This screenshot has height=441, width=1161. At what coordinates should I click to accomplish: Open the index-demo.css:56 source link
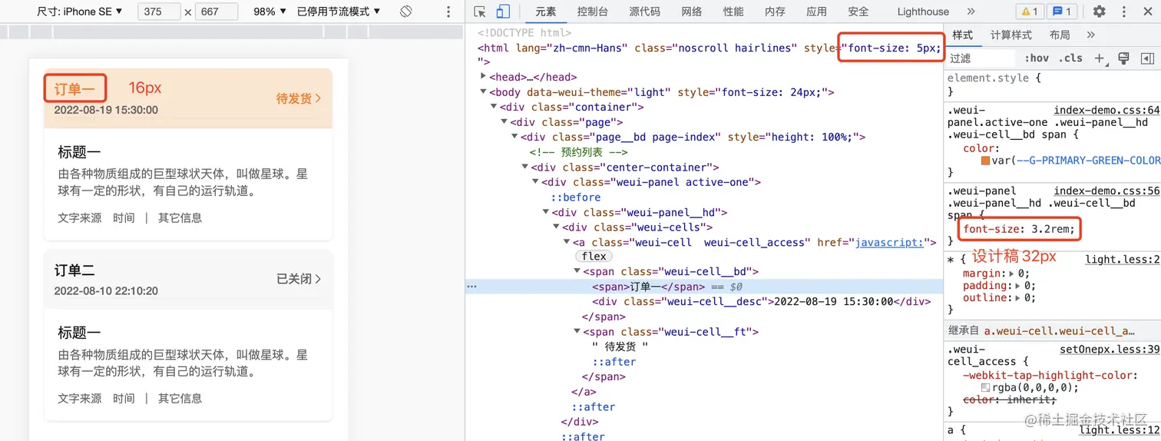tap(1106, 191)
